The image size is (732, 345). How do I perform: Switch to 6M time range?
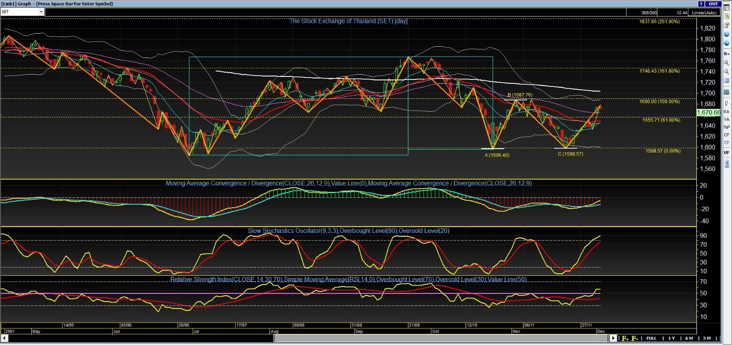click(x=689, y=338)
